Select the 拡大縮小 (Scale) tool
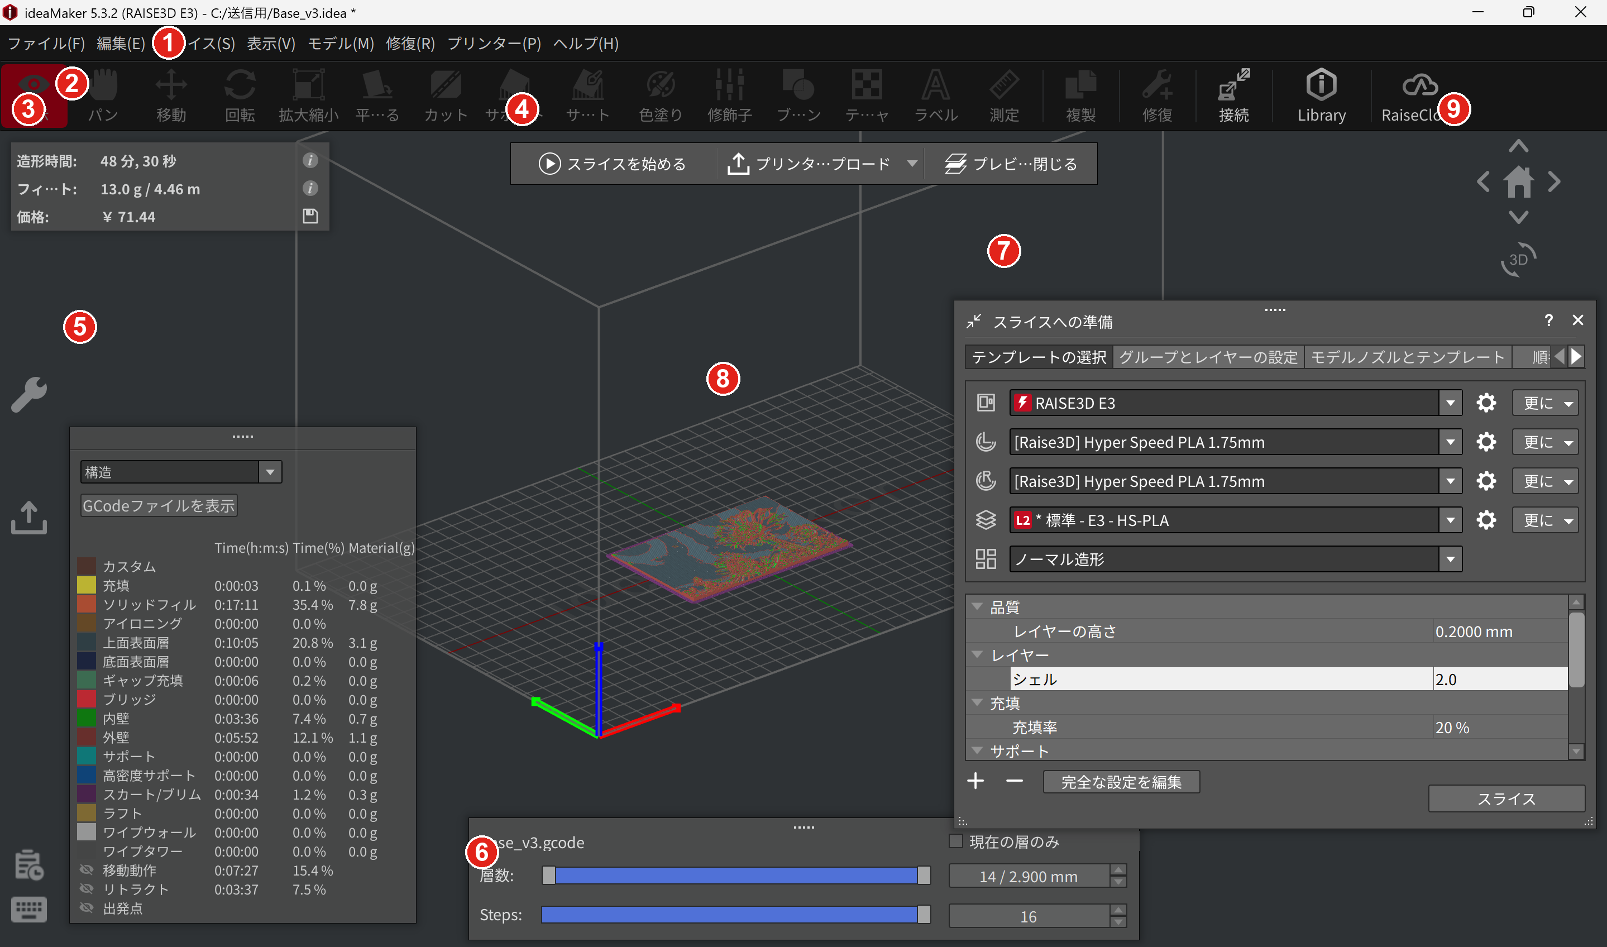1607x947 pixels. (308, 97)
